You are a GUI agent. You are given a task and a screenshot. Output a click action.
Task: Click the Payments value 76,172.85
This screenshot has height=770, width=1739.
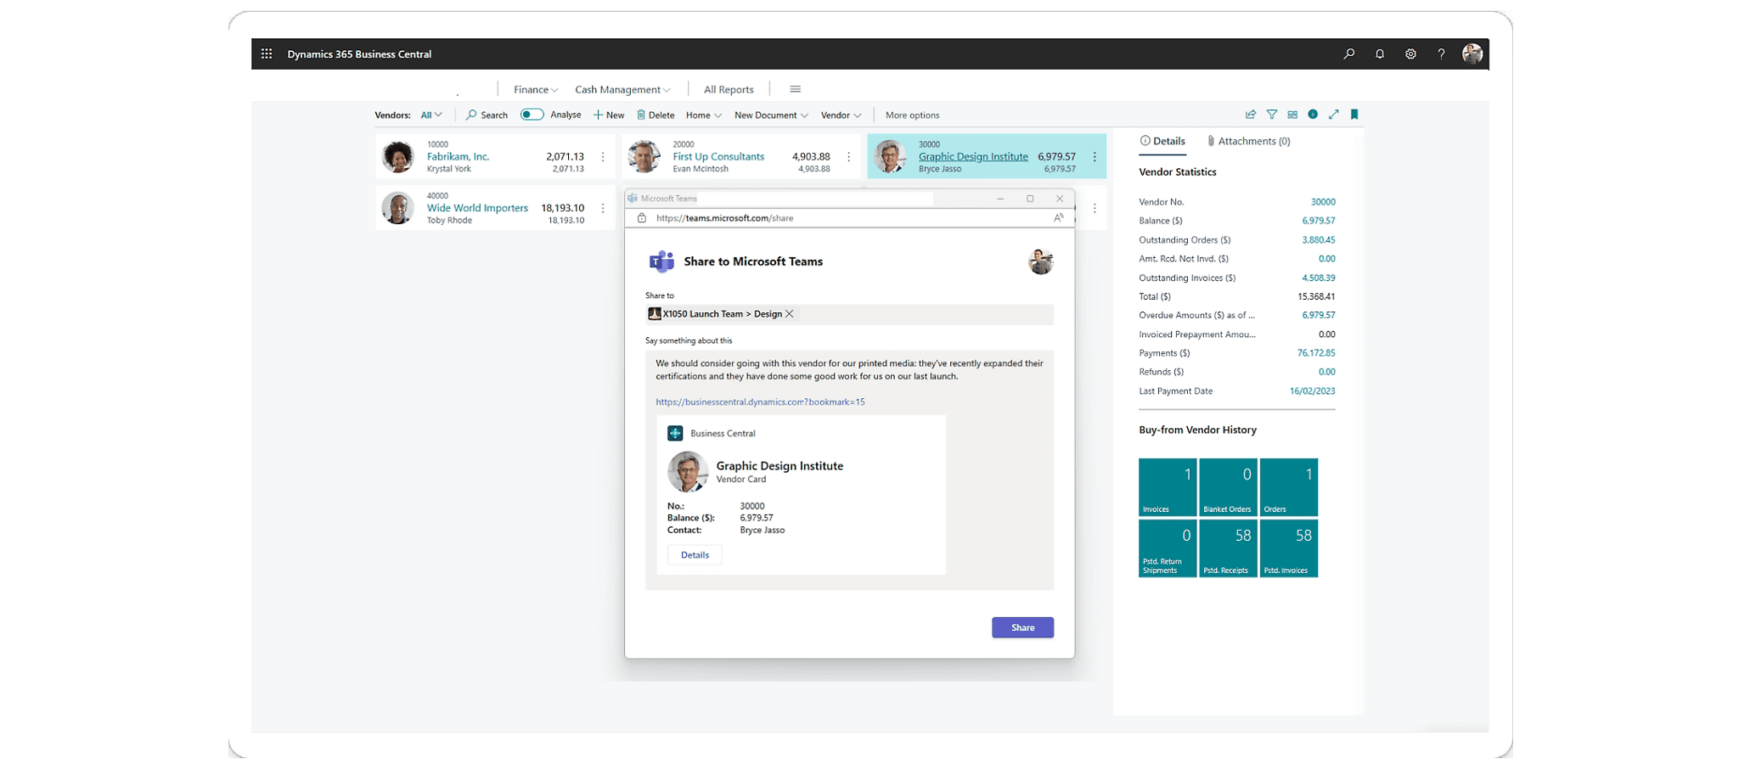point(1316,353)
